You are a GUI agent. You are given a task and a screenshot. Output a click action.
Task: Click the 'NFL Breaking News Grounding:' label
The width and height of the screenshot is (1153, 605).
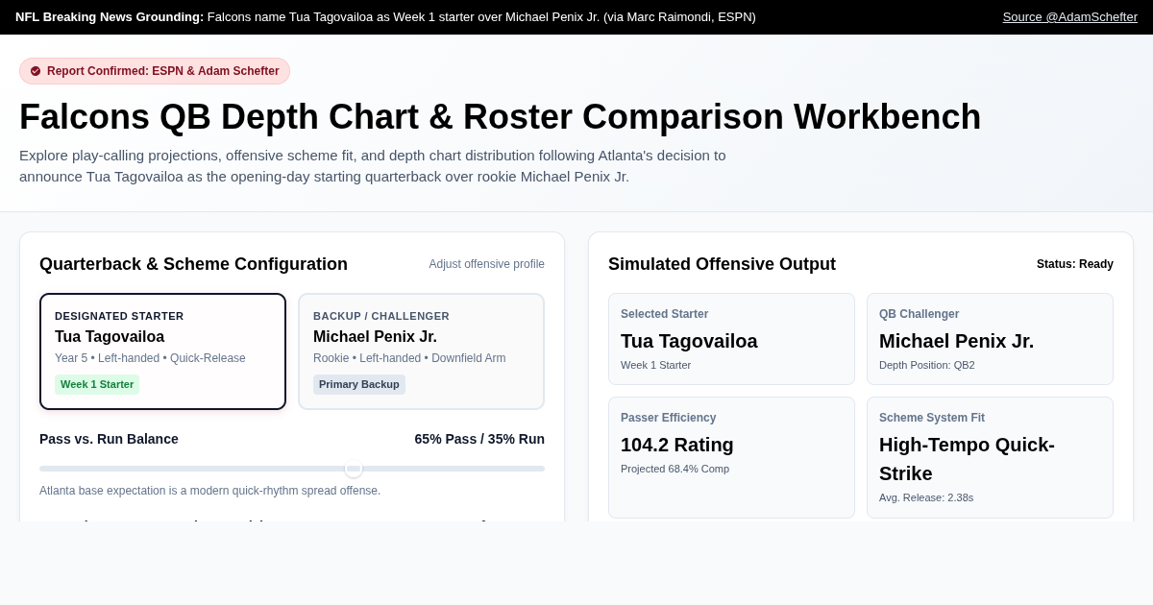pyautogui.click(x=110, y=16)
